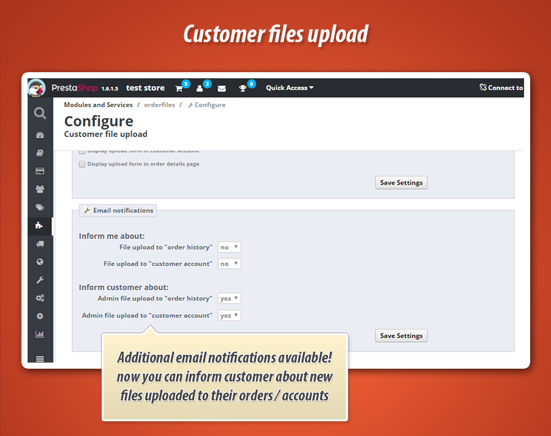Open the orderfiles breadcrumb link
Viewport: 551px width, 436px height.
coord(159,105)
